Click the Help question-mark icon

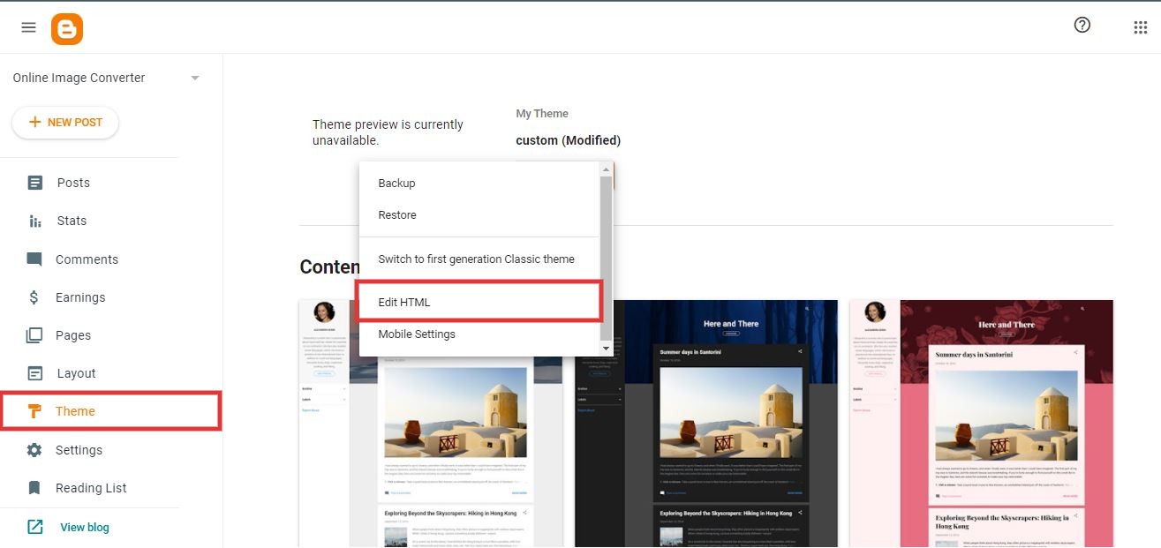(1082, 25)
